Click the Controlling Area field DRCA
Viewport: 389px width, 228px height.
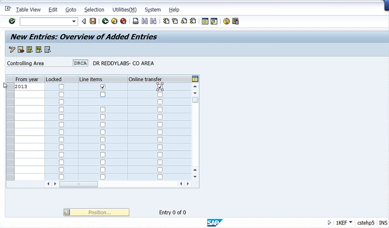pos(80,63)
